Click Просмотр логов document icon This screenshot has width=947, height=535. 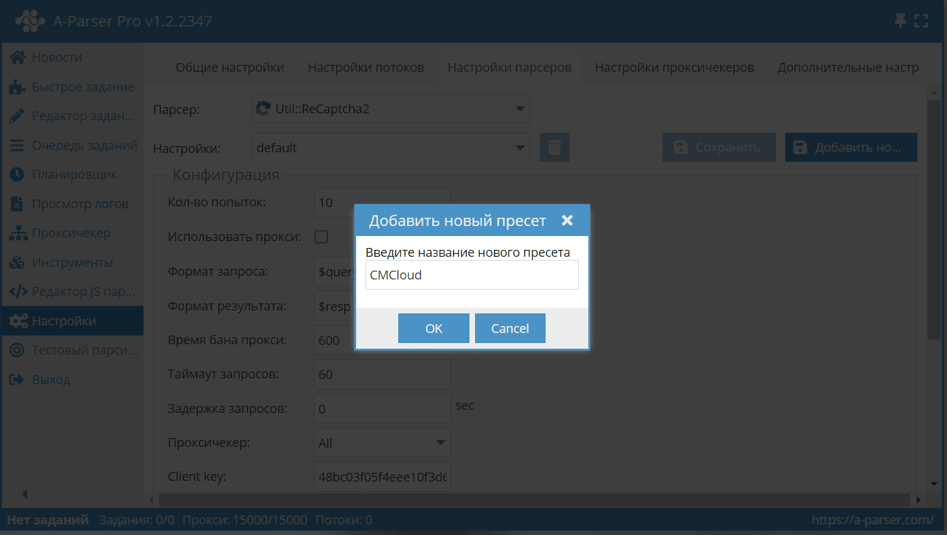[x=17, y=204]
